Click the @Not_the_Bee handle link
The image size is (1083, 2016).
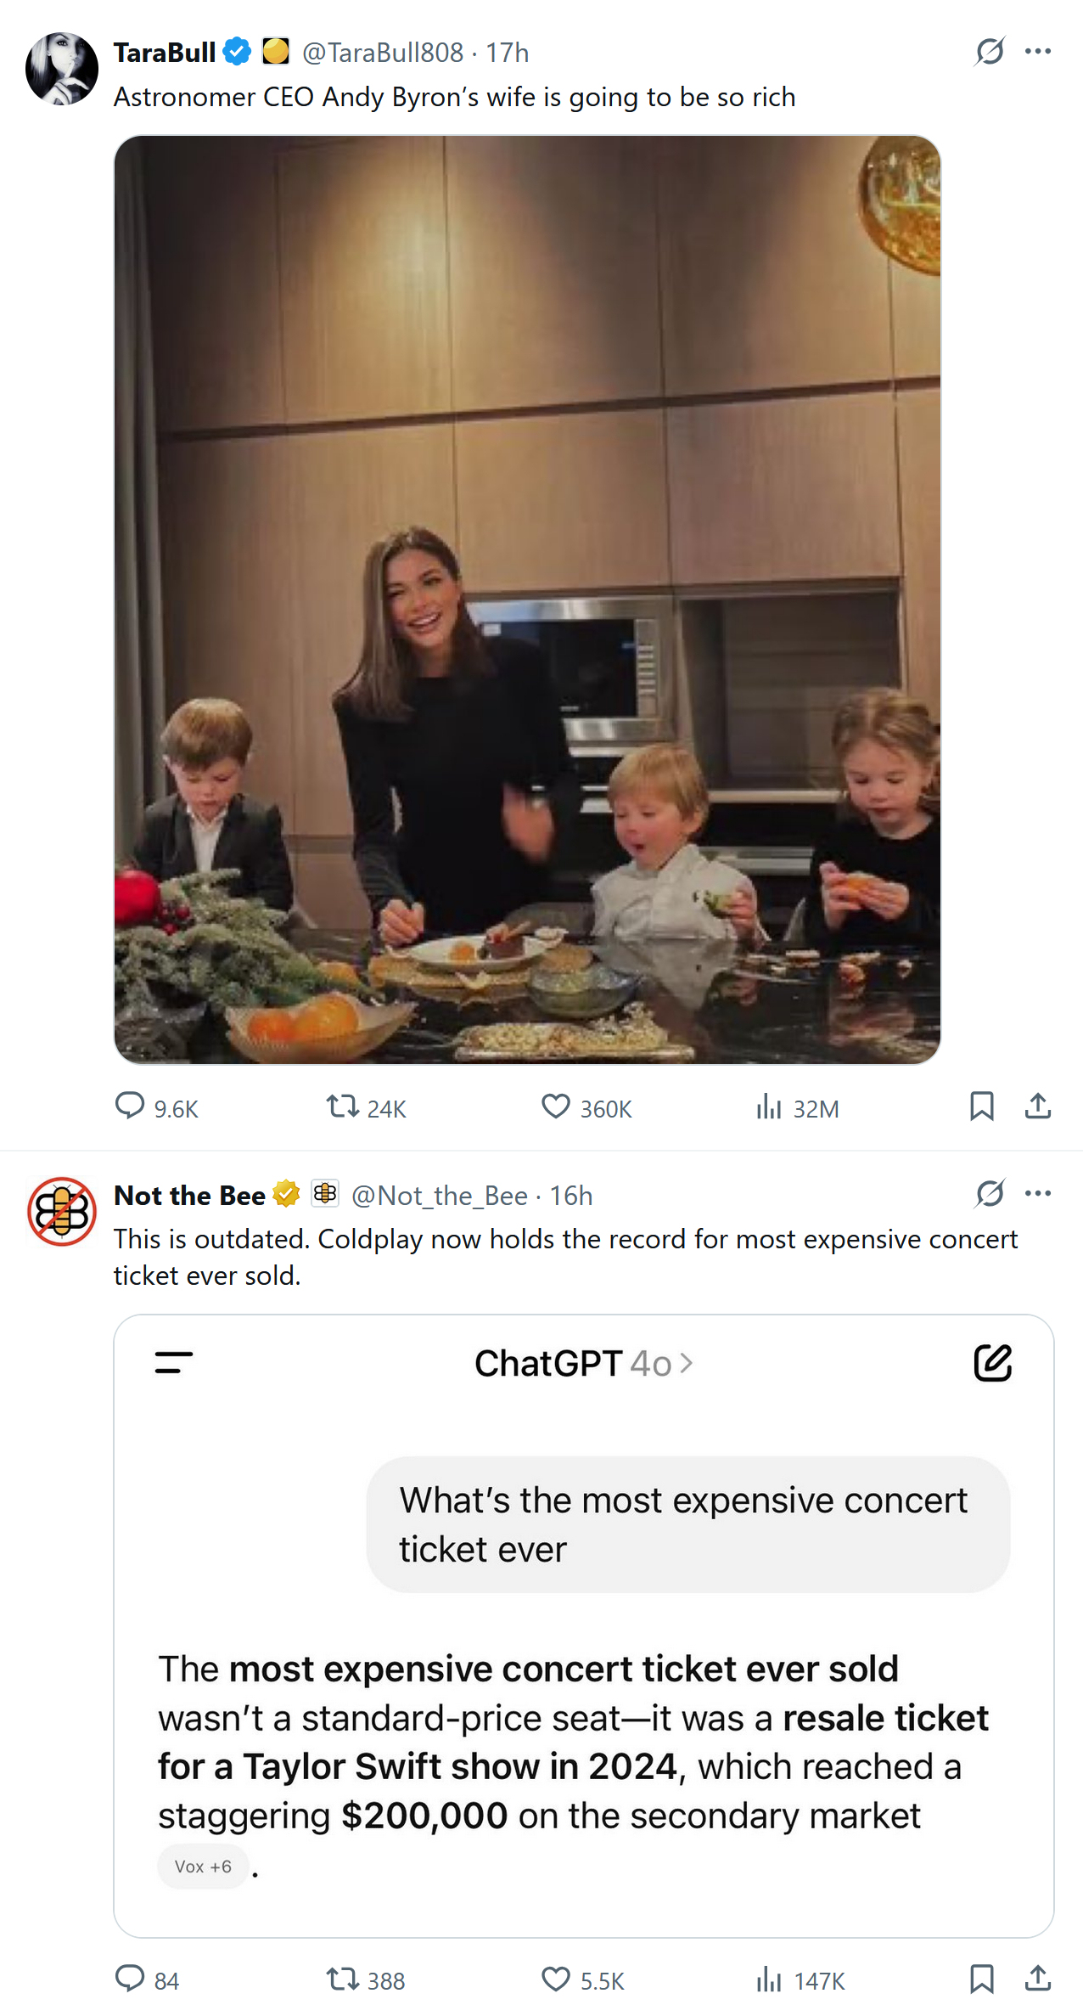(x=439, y=1196)
